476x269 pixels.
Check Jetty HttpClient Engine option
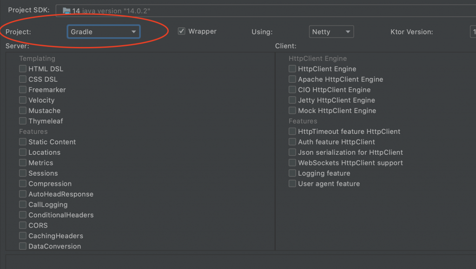(x=292, y=100)
